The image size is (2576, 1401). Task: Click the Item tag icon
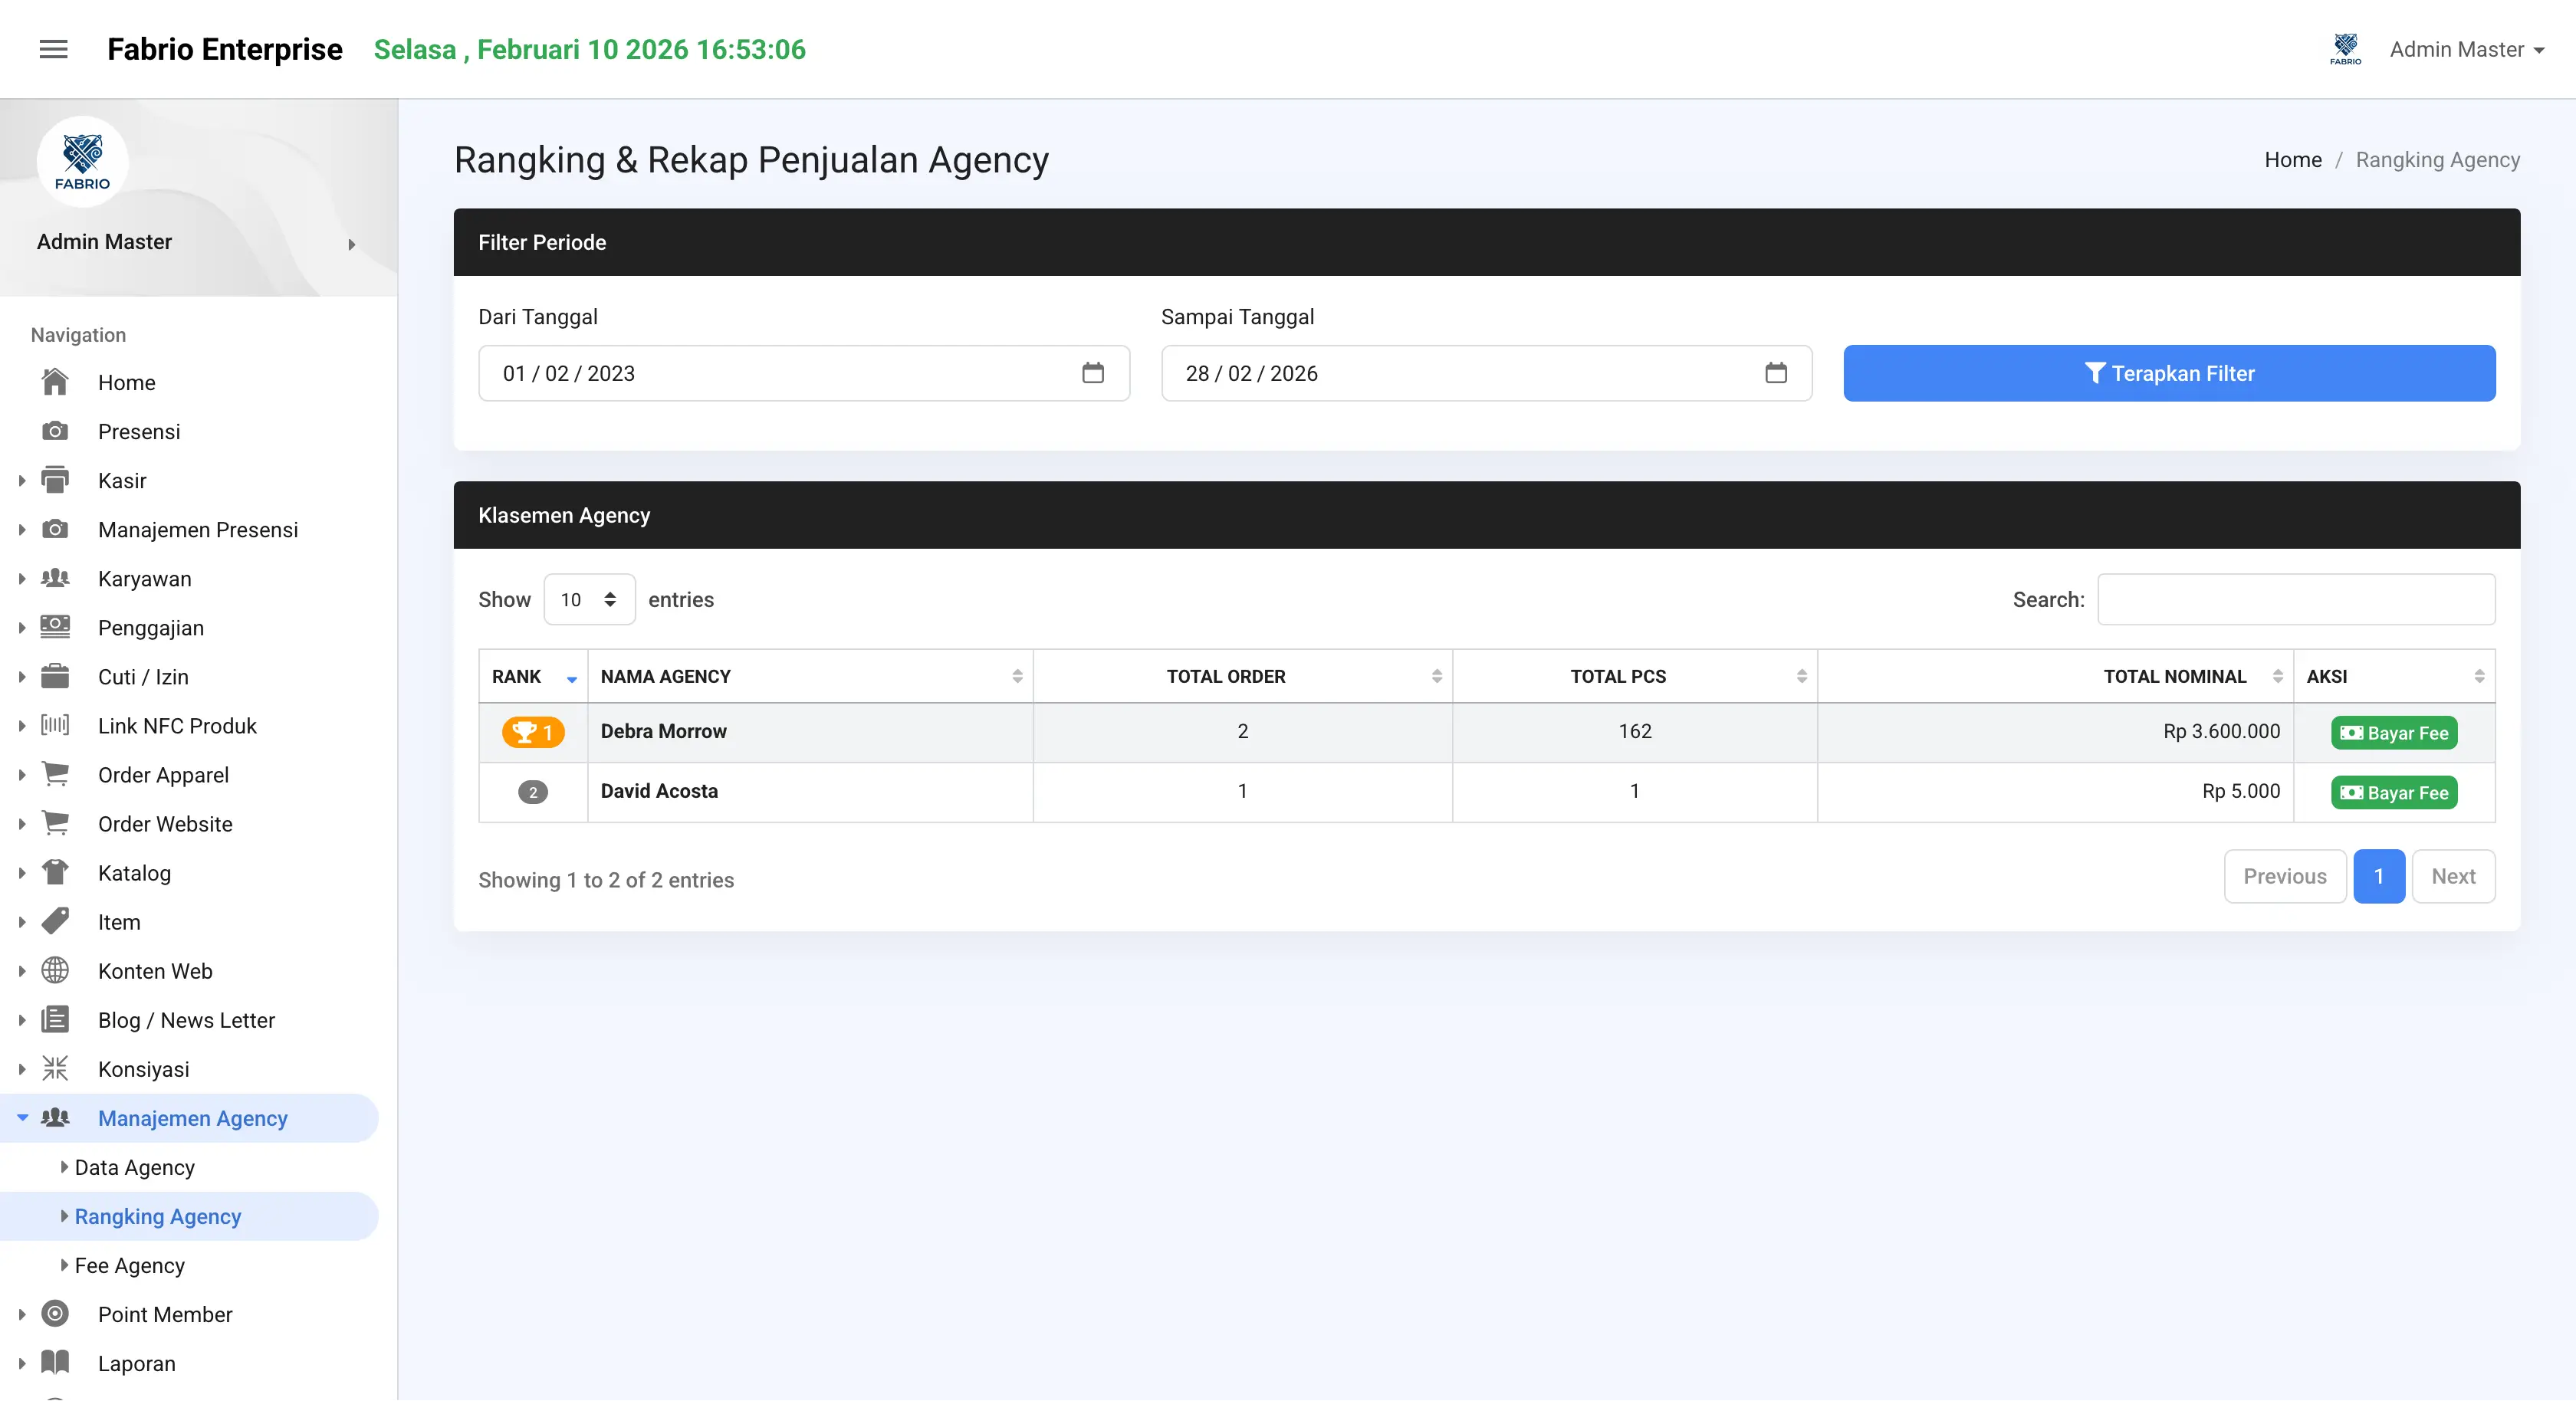click(x=55, y=921)
